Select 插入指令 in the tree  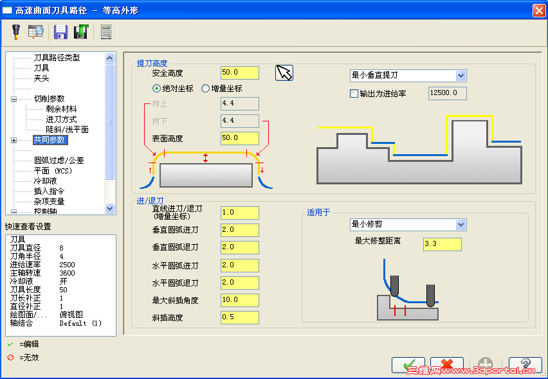(50, 191)
